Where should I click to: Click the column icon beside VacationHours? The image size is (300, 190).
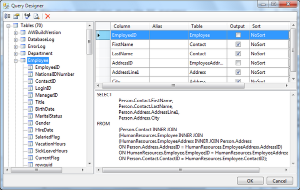[x=30, y=144]
